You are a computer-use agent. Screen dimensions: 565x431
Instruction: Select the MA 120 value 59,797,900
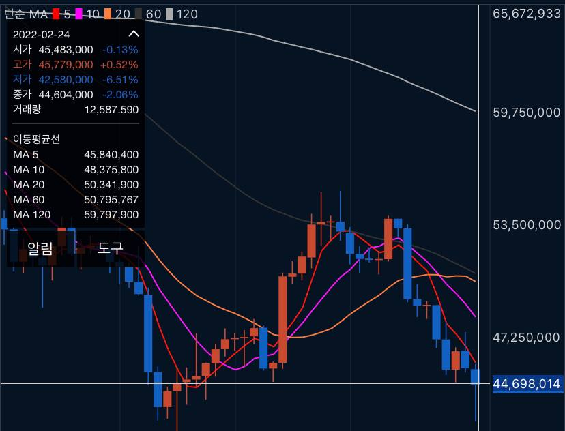coord(111,215)
